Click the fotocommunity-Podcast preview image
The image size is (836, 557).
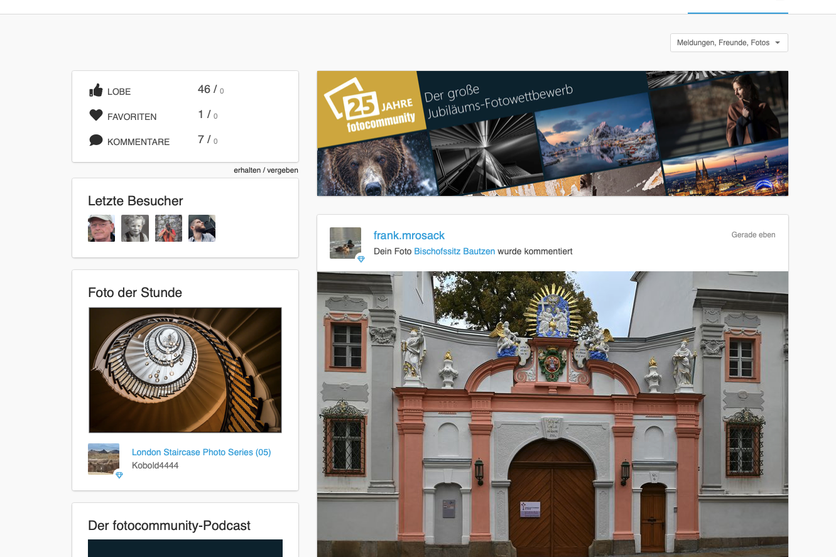pos(185,548)
